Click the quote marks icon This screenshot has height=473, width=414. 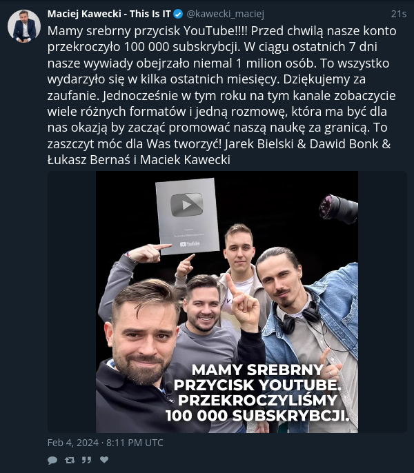tap(87, 460)
